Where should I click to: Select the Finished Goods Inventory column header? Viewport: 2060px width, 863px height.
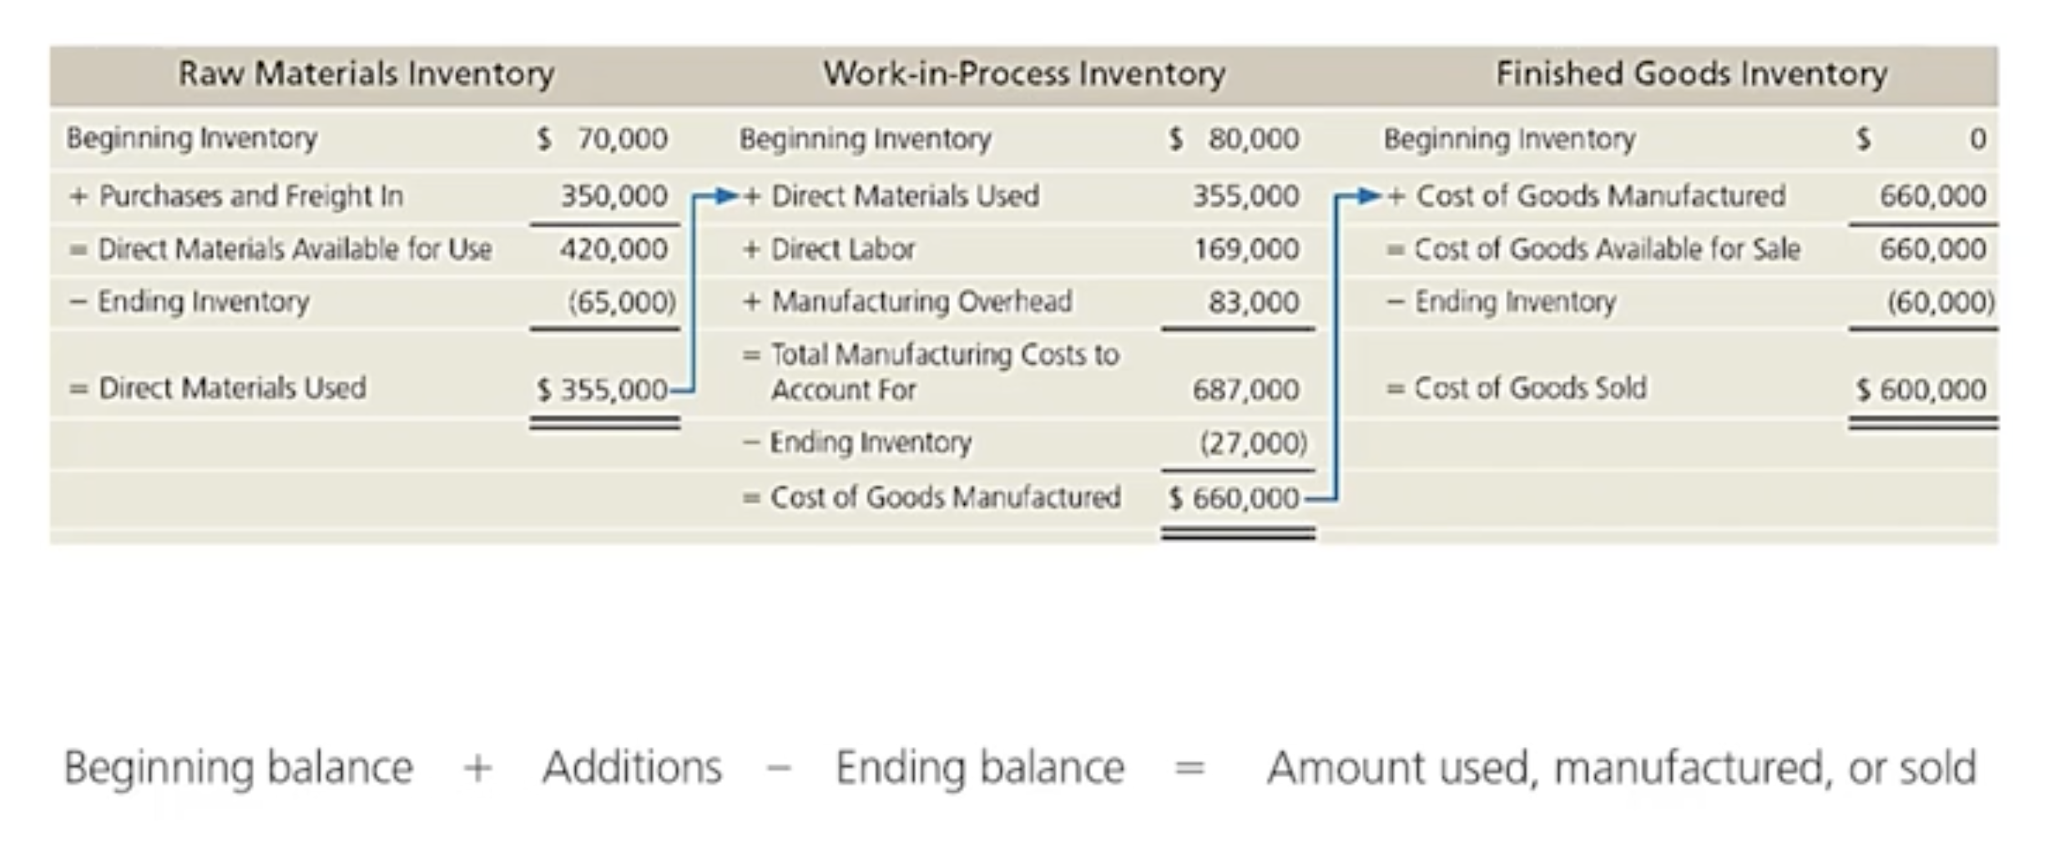pos(1691,74)
